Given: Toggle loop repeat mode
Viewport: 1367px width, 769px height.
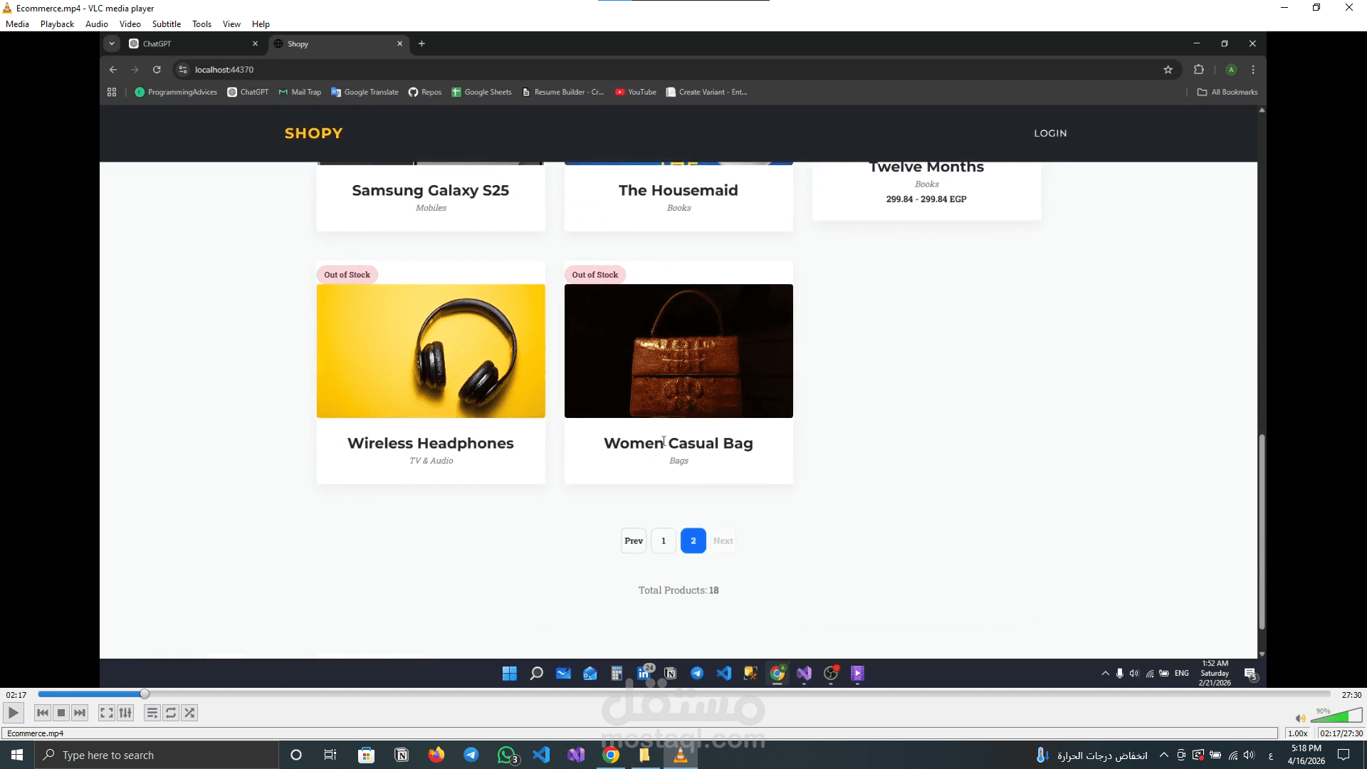Looking at the screenshot, I should coord(171,713).
